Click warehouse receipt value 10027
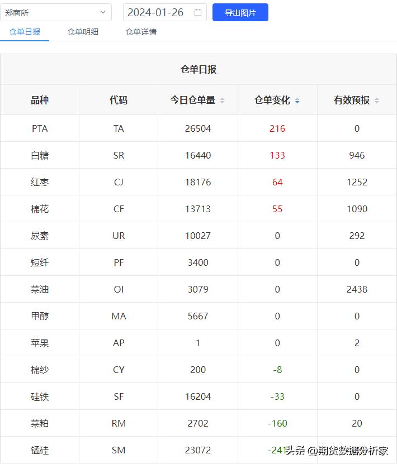Viewport: 397px width, 464px height. click(x=198, y=236)
